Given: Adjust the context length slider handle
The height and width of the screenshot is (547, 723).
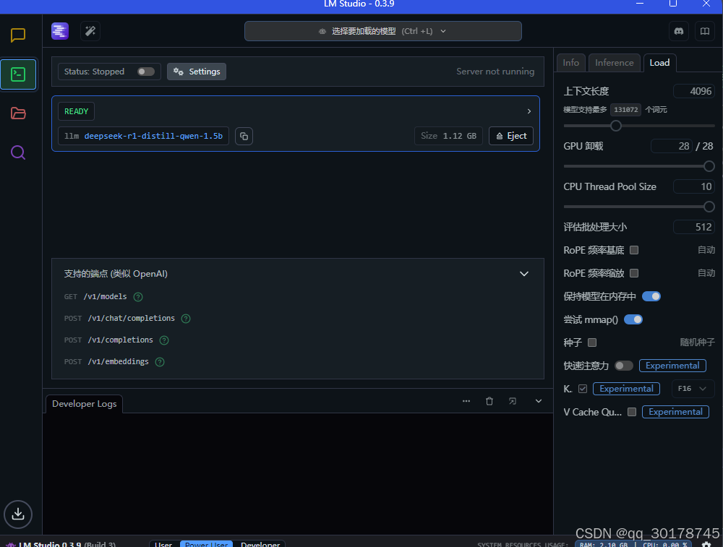Looking at the screenshot, I should click(615, 125).
